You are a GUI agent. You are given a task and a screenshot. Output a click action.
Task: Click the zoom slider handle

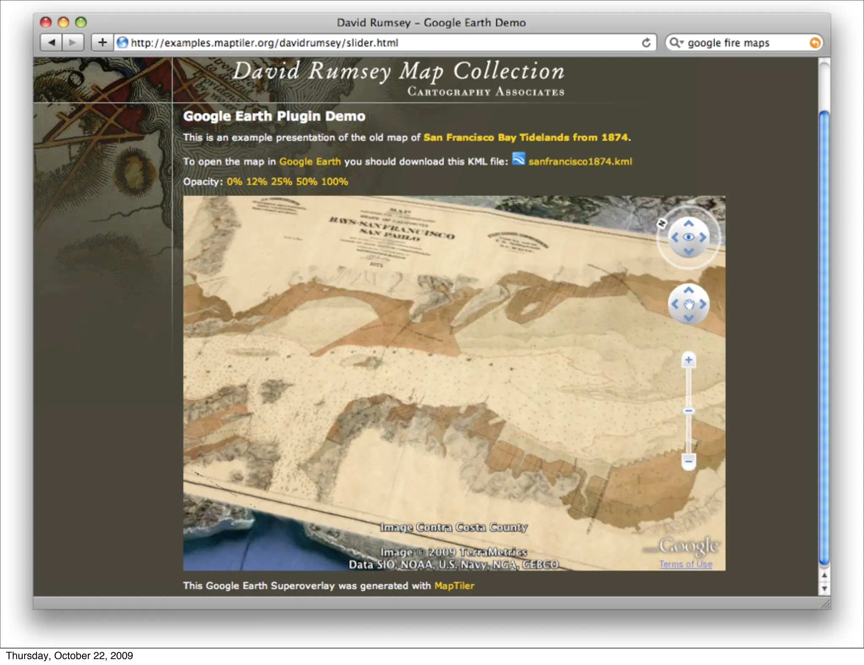pyautogui.click(x=688, y=411)
